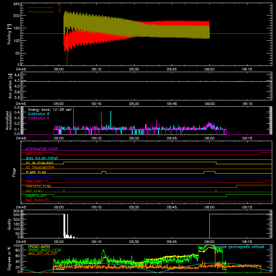Click the olive 'Y' legend label

coord(60,11)
